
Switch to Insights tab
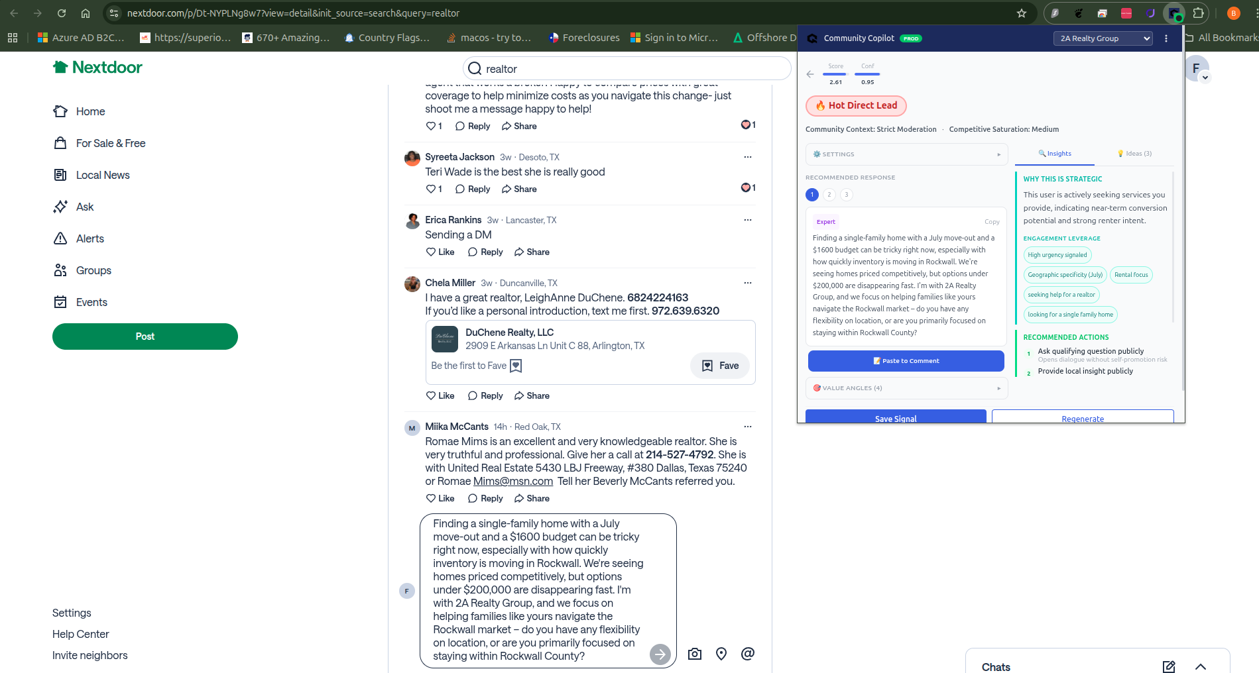tap(1055, 154)
